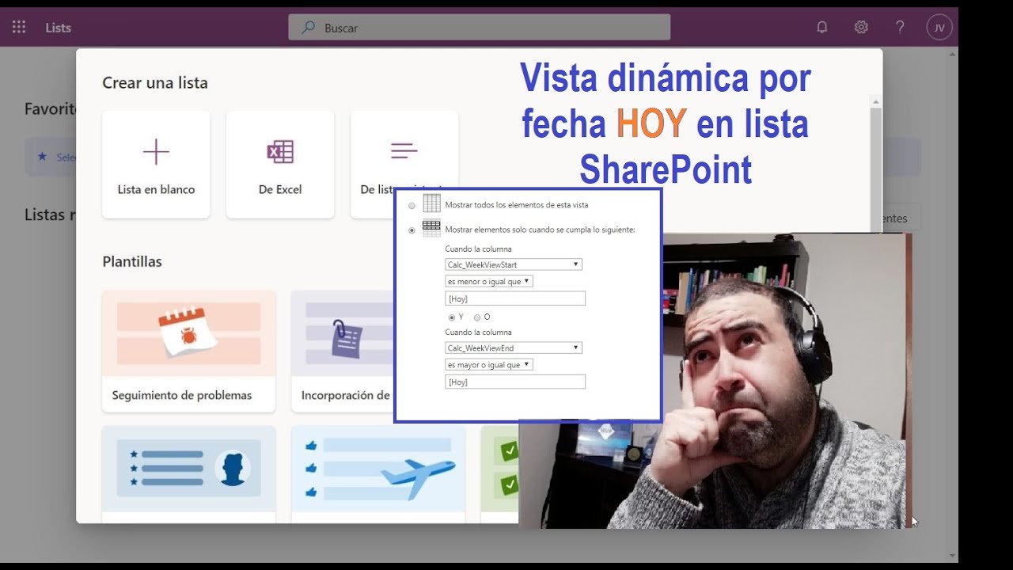Open the Calc_WeekViewEnd column dropdown

point(514,348)
